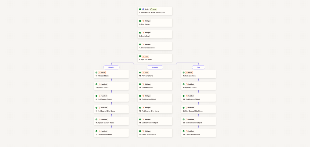Open step 11 Create Associations
This screenshot has height=147, width=310.
111,133
